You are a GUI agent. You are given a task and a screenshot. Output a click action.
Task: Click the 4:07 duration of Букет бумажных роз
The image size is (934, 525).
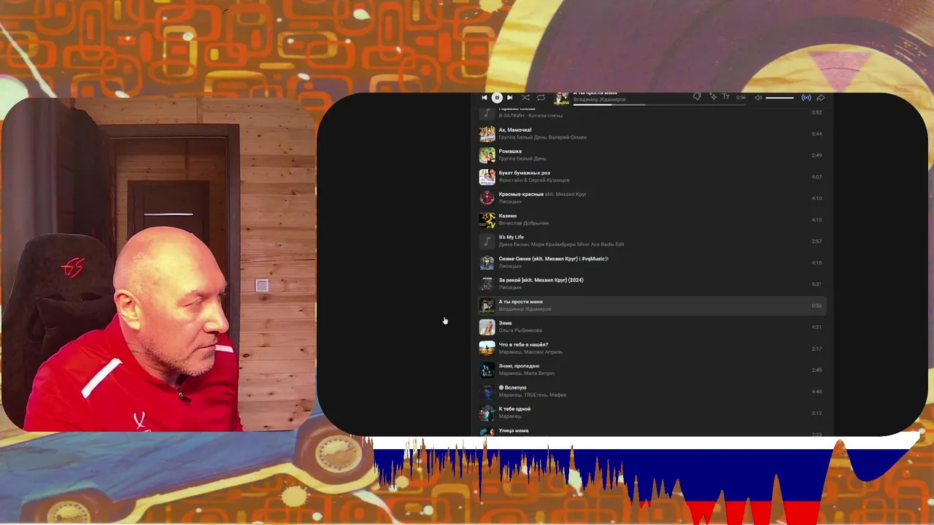click(x=817, y=176)
